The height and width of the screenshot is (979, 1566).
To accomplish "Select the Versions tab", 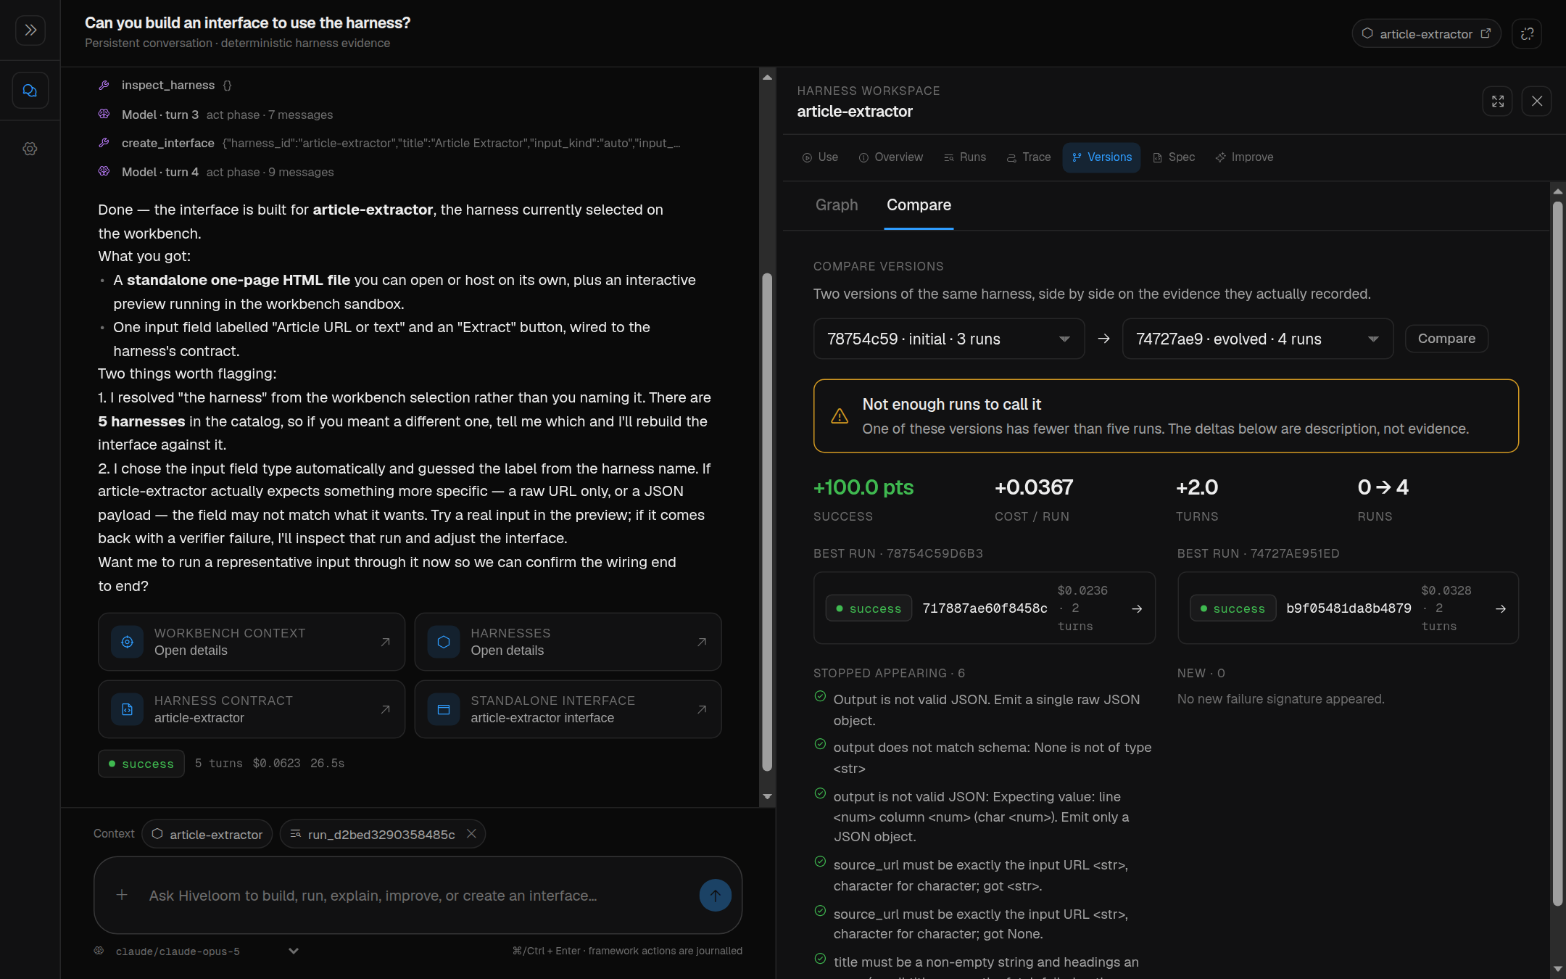I will click(x=1101, y=157).
